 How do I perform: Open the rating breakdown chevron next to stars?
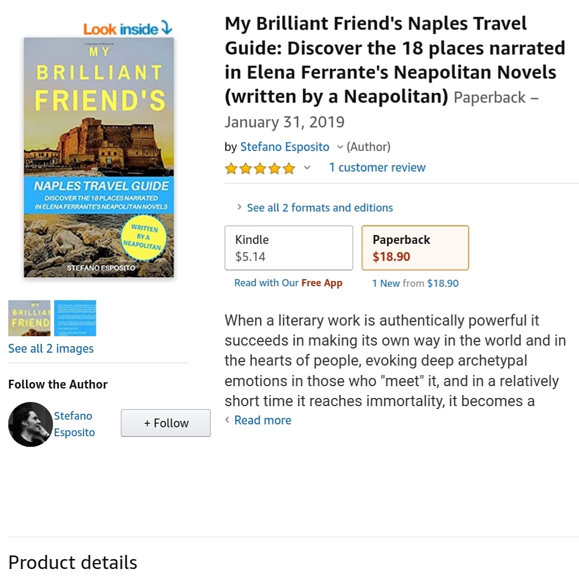point(306,169)
